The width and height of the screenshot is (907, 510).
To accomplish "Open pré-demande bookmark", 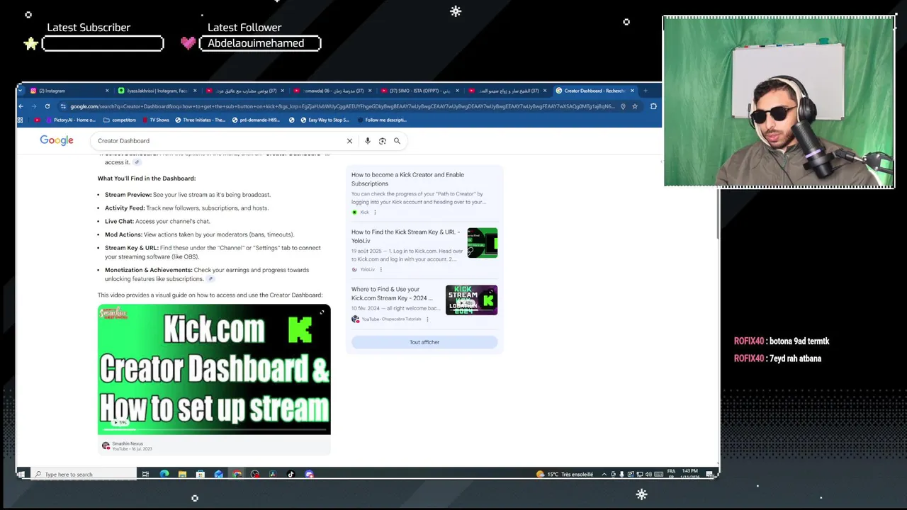I will coord(256,120).
